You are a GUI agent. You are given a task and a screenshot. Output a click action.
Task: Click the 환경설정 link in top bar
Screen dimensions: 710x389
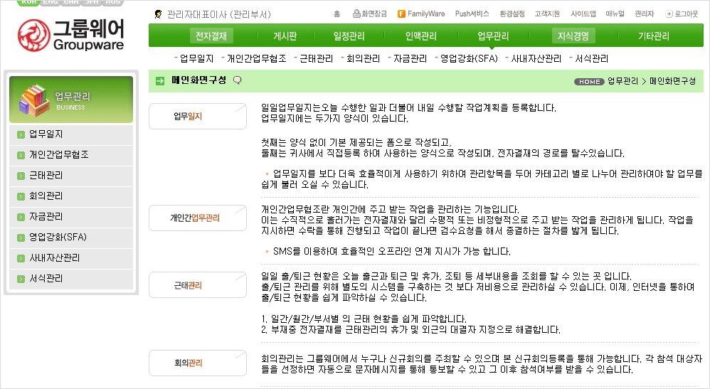(512, 14)
